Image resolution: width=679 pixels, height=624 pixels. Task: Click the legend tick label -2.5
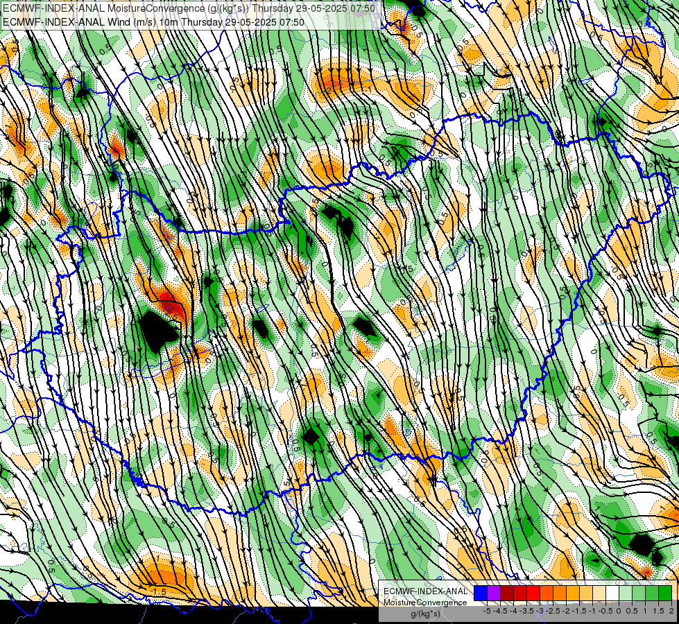553,611
